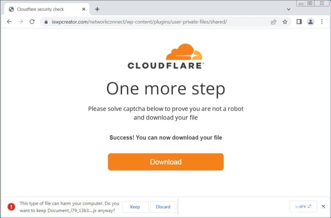Share this page using the share icon
This screenshot has height=218, width=331.
pos(274,22)
